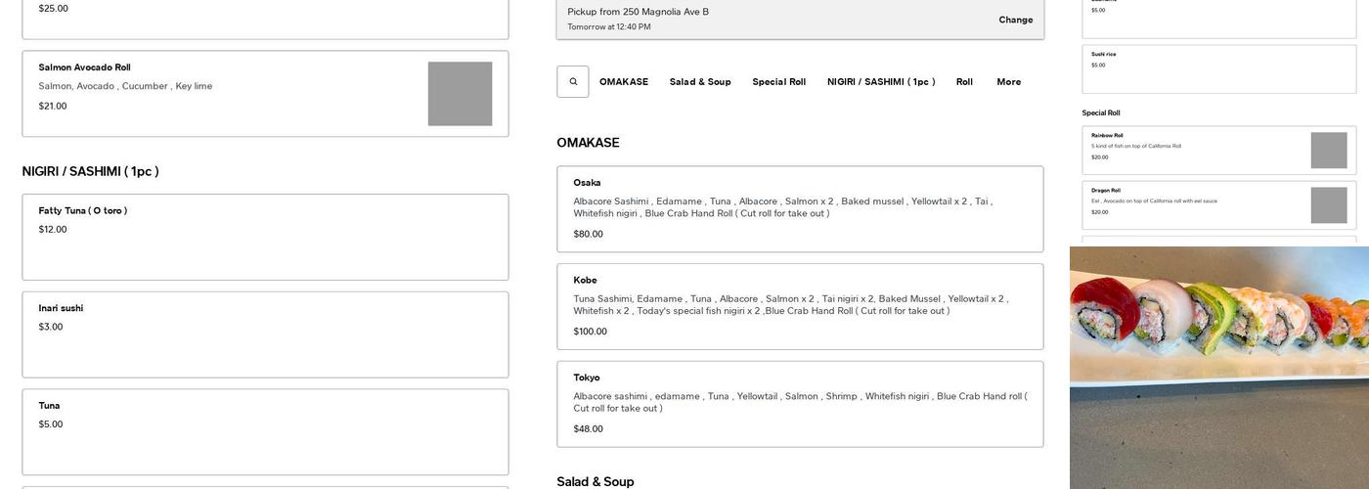Add Fatty Tuna ( O toro ) nigiri

(x=265, y=237)
